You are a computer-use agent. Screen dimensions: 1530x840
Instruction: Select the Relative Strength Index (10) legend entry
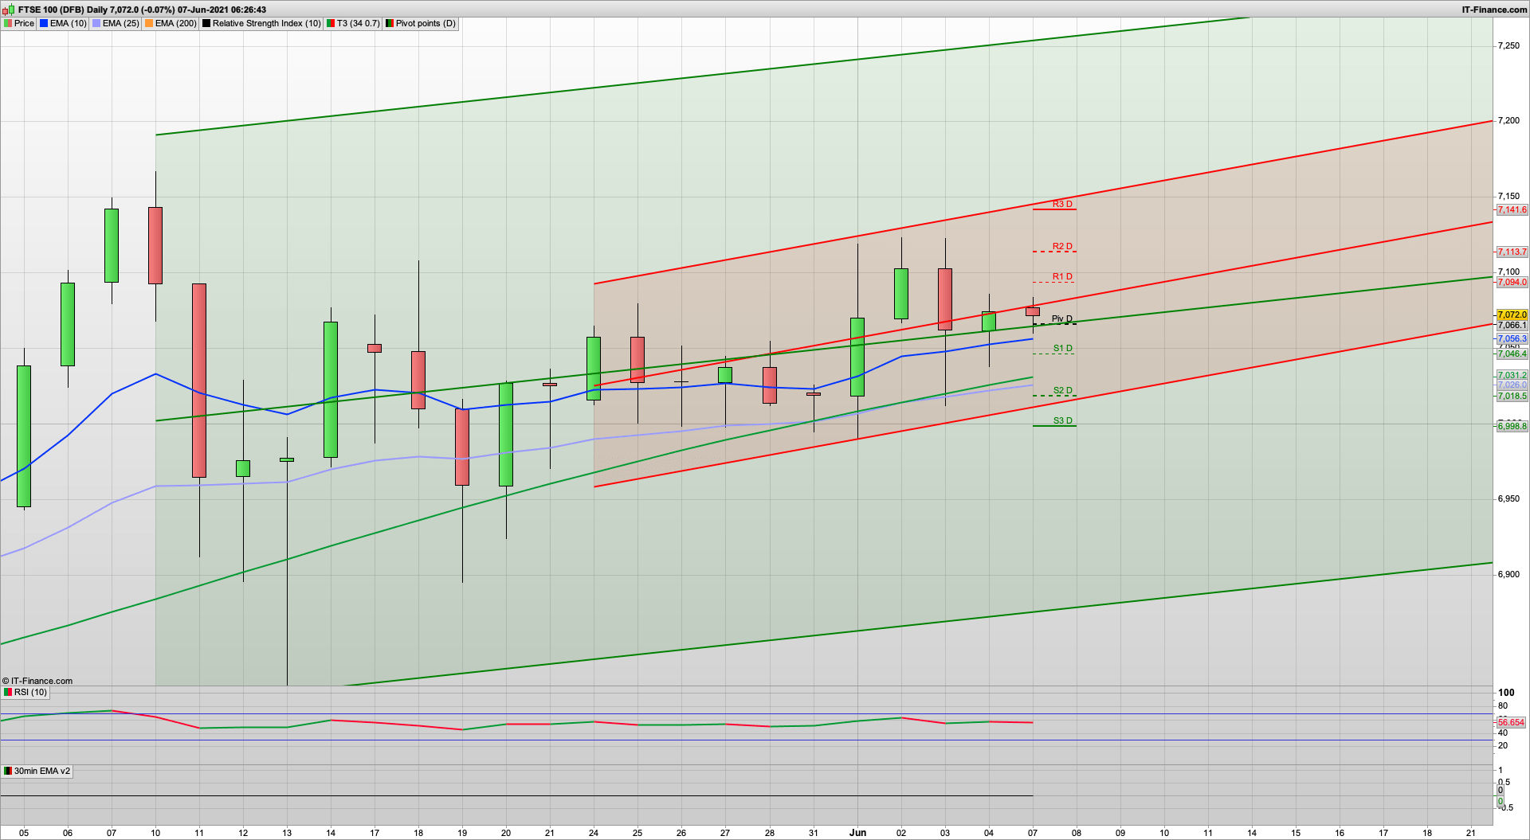[x=267, y=23]
